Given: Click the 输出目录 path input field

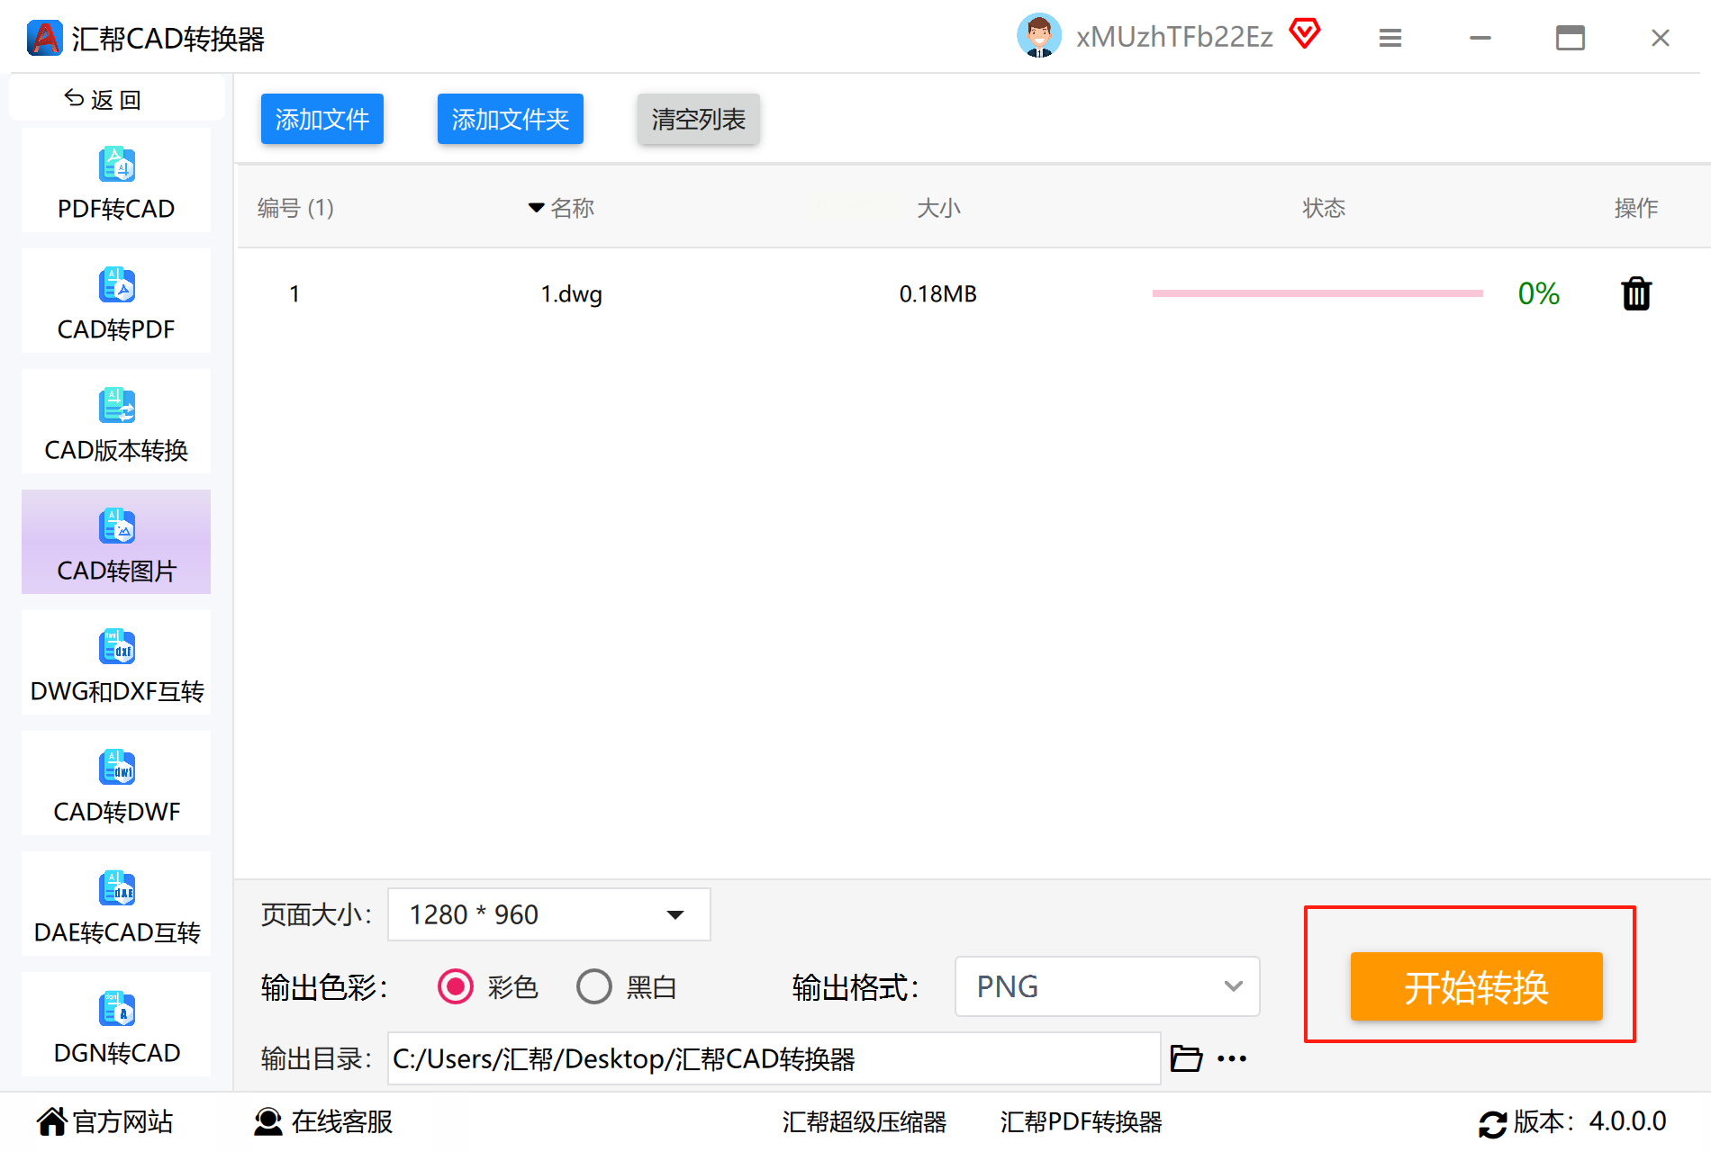Looking at the screenshot, I should (x=774, y=1058).
